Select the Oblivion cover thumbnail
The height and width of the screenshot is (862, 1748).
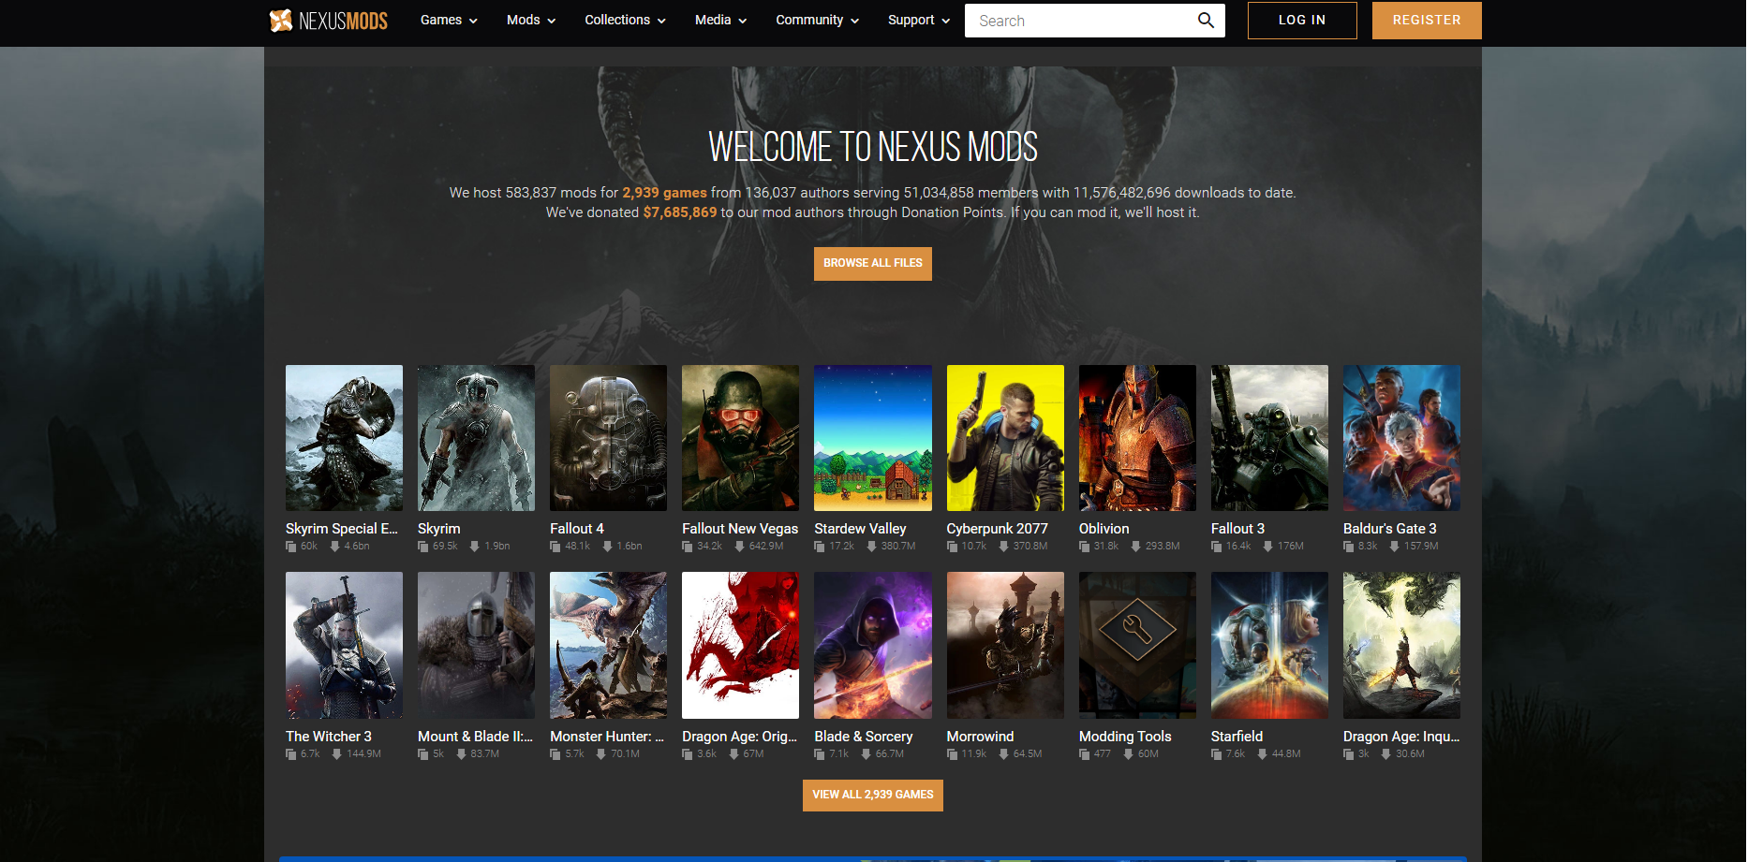point(1137,438)
